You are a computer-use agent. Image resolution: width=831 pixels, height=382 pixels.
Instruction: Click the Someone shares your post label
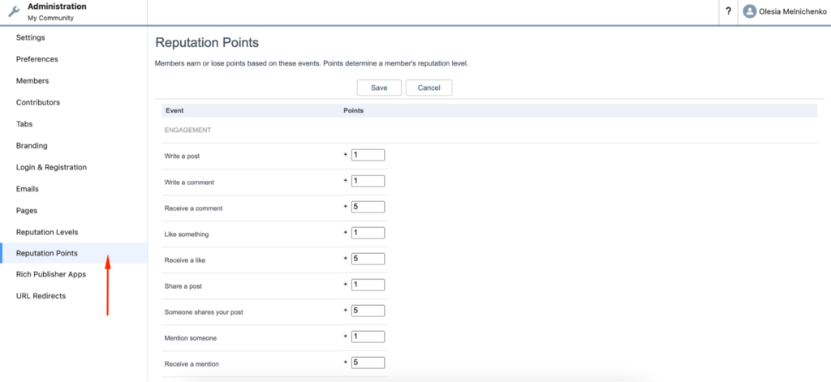pos(204,312)
